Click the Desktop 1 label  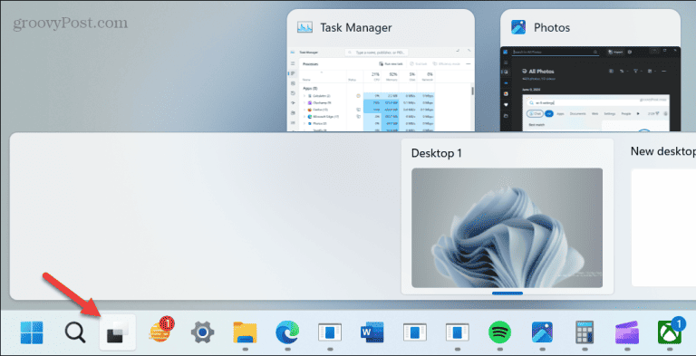coord(436,153)
